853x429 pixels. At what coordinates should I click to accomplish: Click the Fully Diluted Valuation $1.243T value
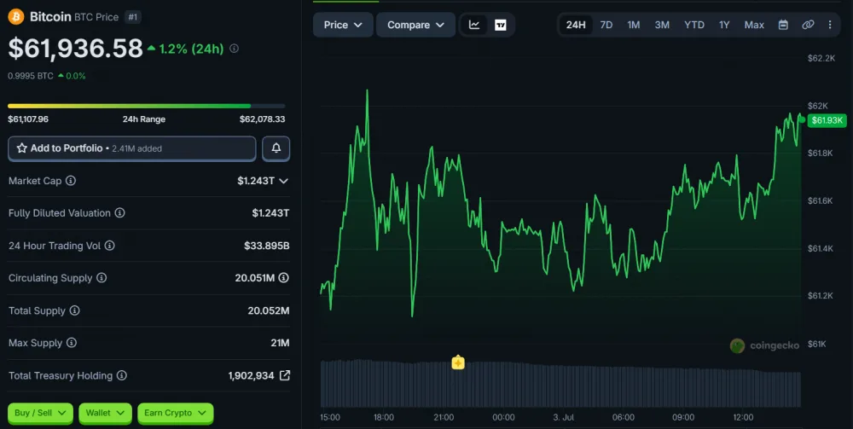[x=270, y=213]
